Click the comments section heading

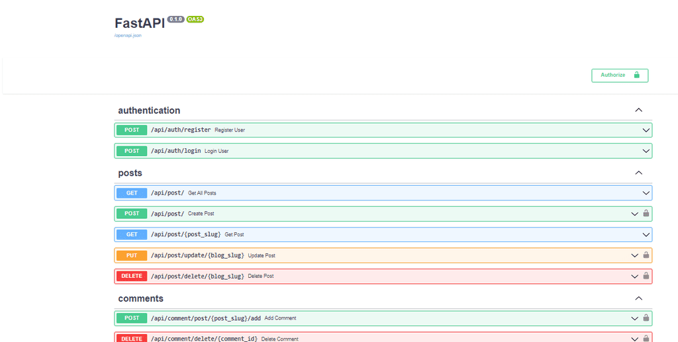coord(140,298)
